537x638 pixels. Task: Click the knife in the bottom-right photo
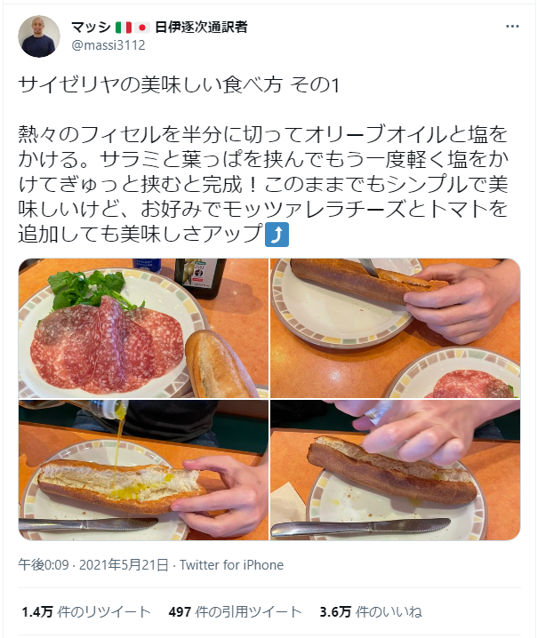360,527
